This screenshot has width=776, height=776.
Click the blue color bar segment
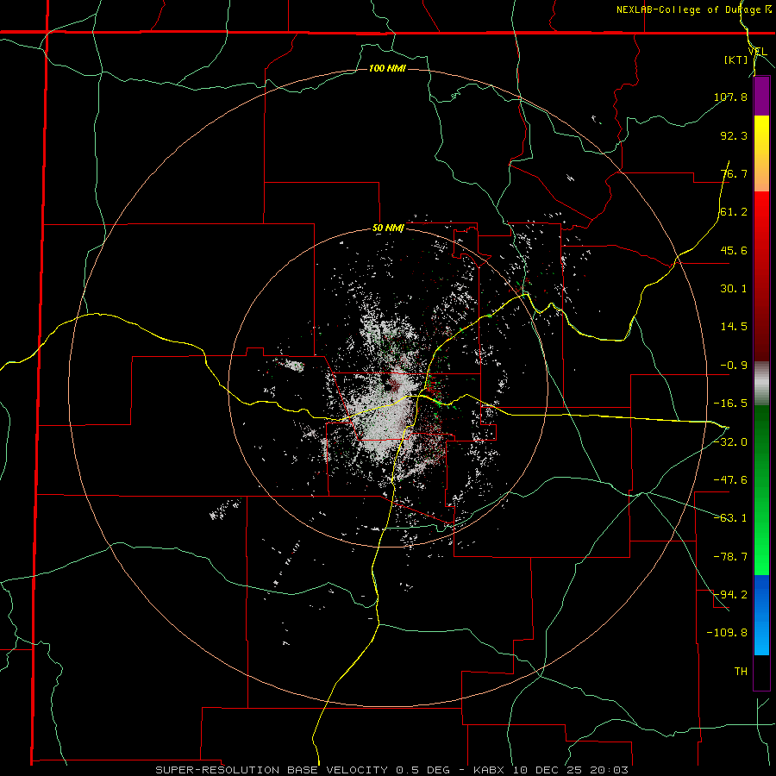(x=761, y=615)
